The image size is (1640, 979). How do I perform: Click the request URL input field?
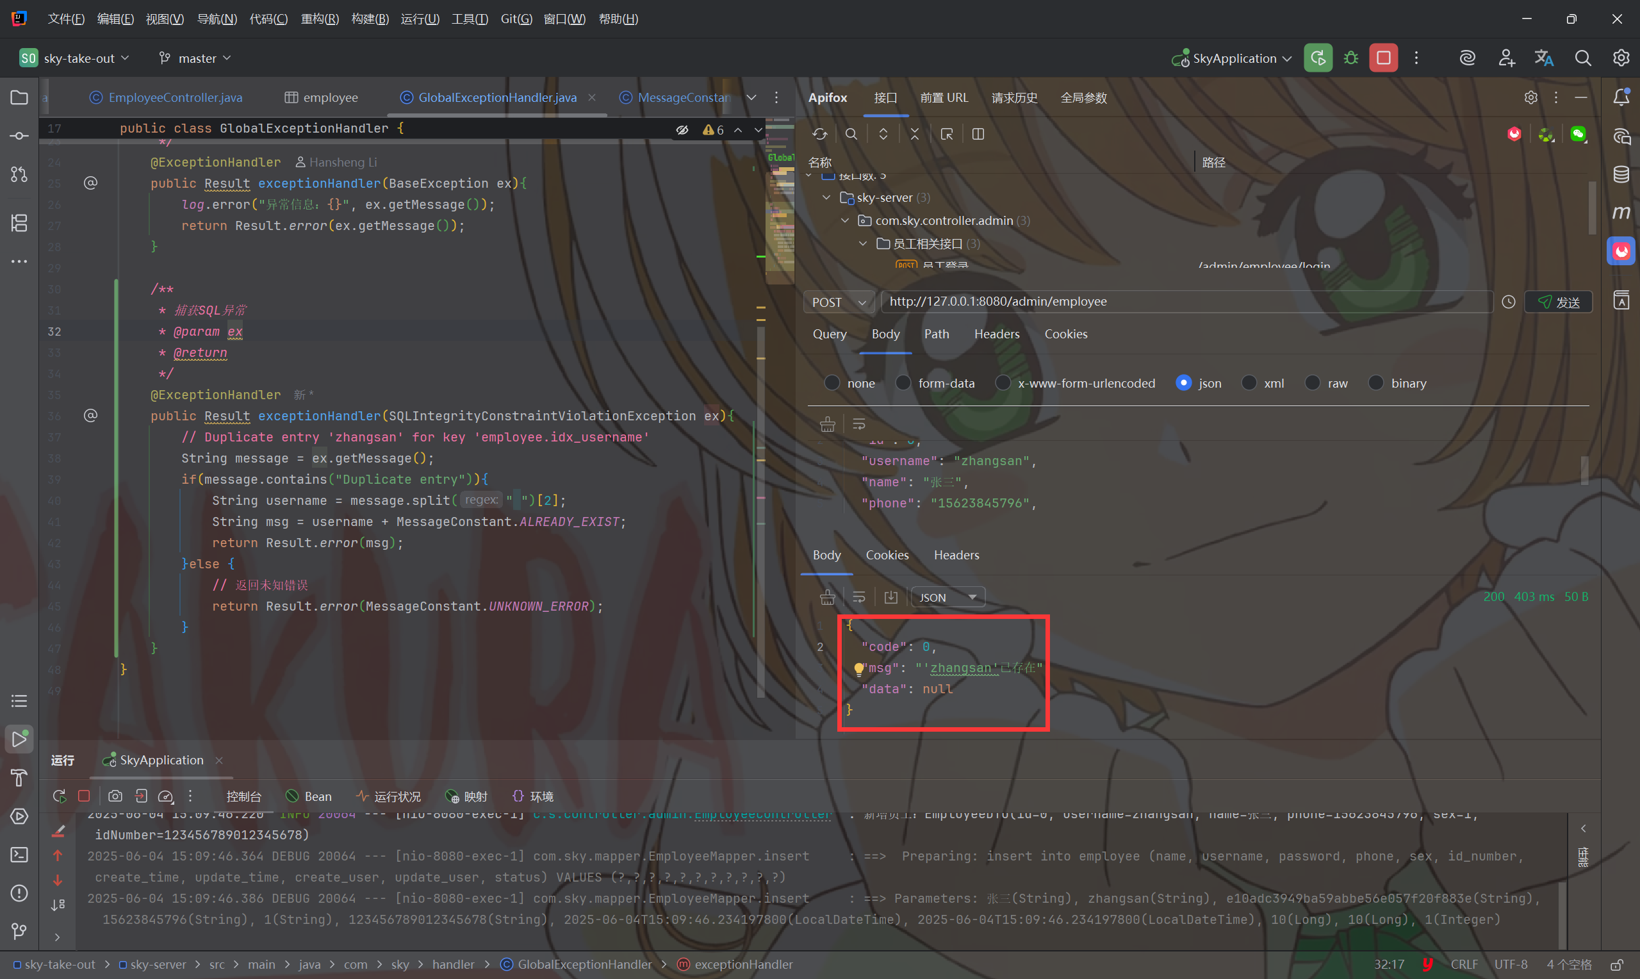1186,302
